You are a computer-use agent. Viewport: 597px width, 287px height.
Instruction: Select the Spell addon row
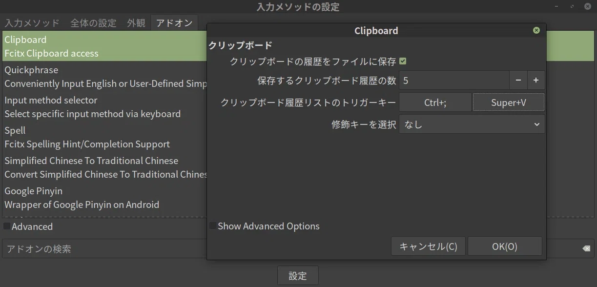point(105,137)
